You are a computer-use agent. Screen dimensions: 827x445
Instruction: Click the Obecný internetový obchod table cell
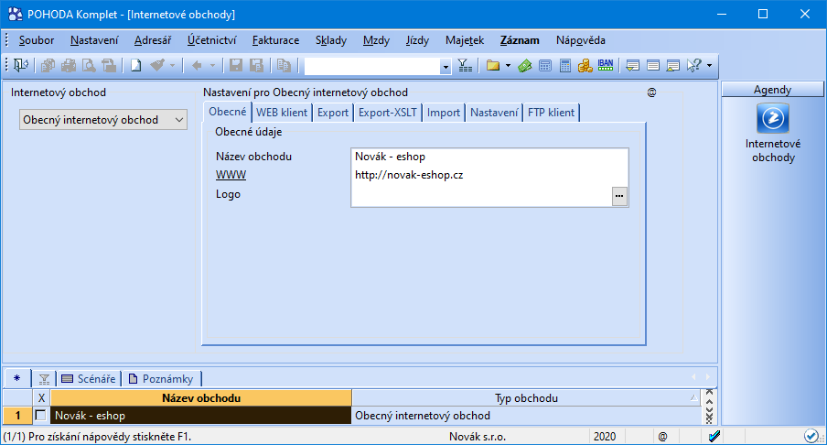526,416
